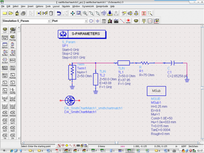Viewport: 204px width, 153px height.
Task: Click the Step=0.001 GHz parameter text
Action: click(73, 58)
